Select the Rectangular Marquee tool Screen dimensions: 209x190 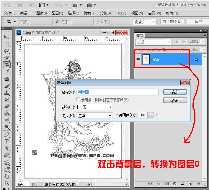(x=7, y=44)
